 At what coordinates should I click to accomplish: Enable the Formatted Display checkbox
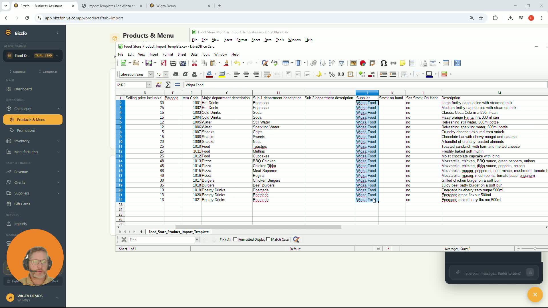235,239
